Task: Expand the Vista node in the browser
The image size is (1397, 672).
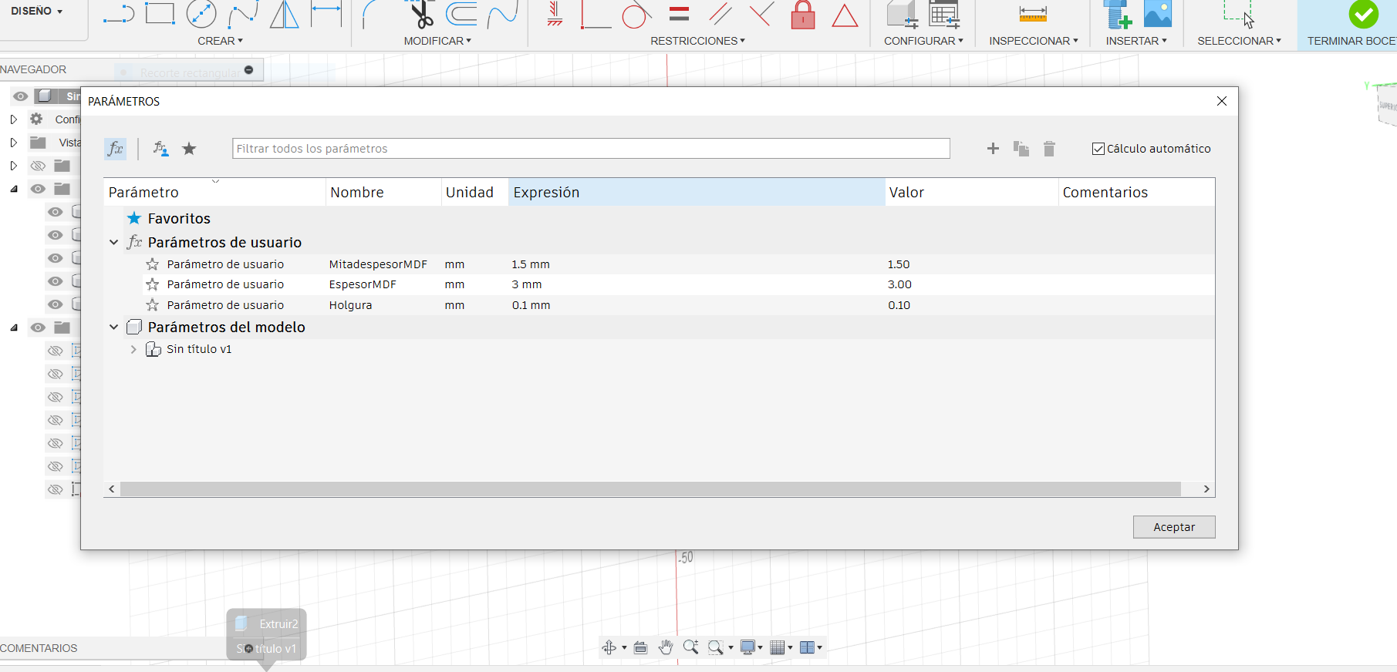Action: 13,143
